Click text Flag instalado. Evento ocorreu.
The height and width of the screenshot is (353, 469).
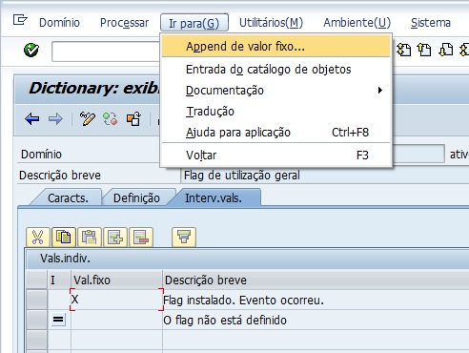pos(243,301)
